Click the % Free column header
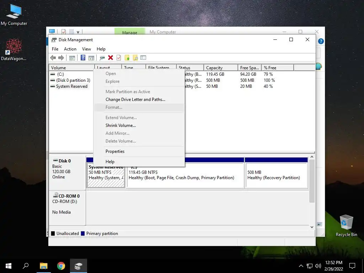This screenshot has width=364, height=273. (x=277, y=68)
